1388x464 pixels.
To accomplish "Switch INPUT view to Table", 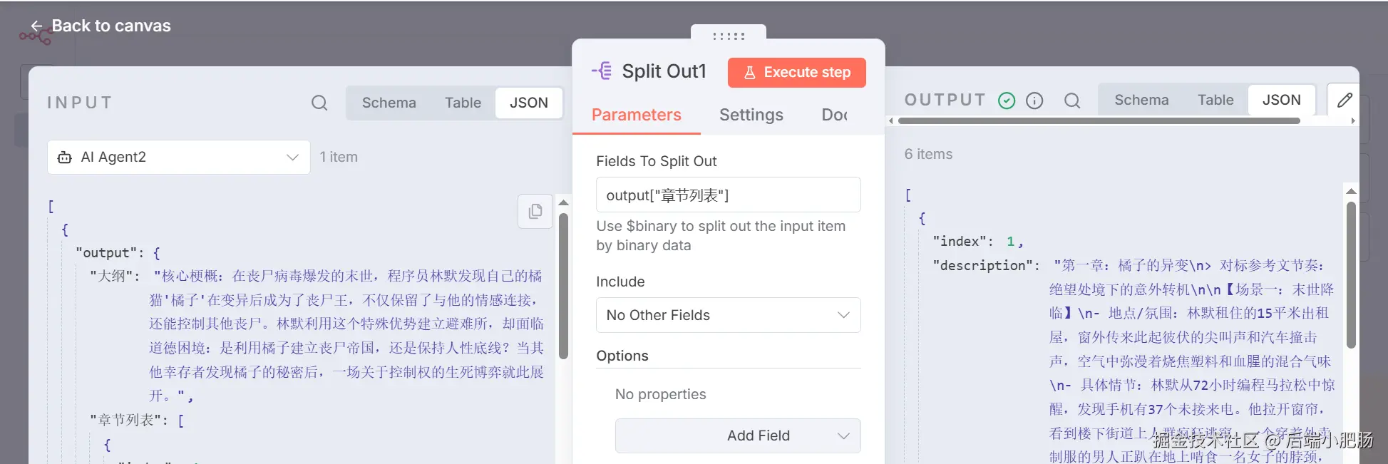I will tap(463, 103).
